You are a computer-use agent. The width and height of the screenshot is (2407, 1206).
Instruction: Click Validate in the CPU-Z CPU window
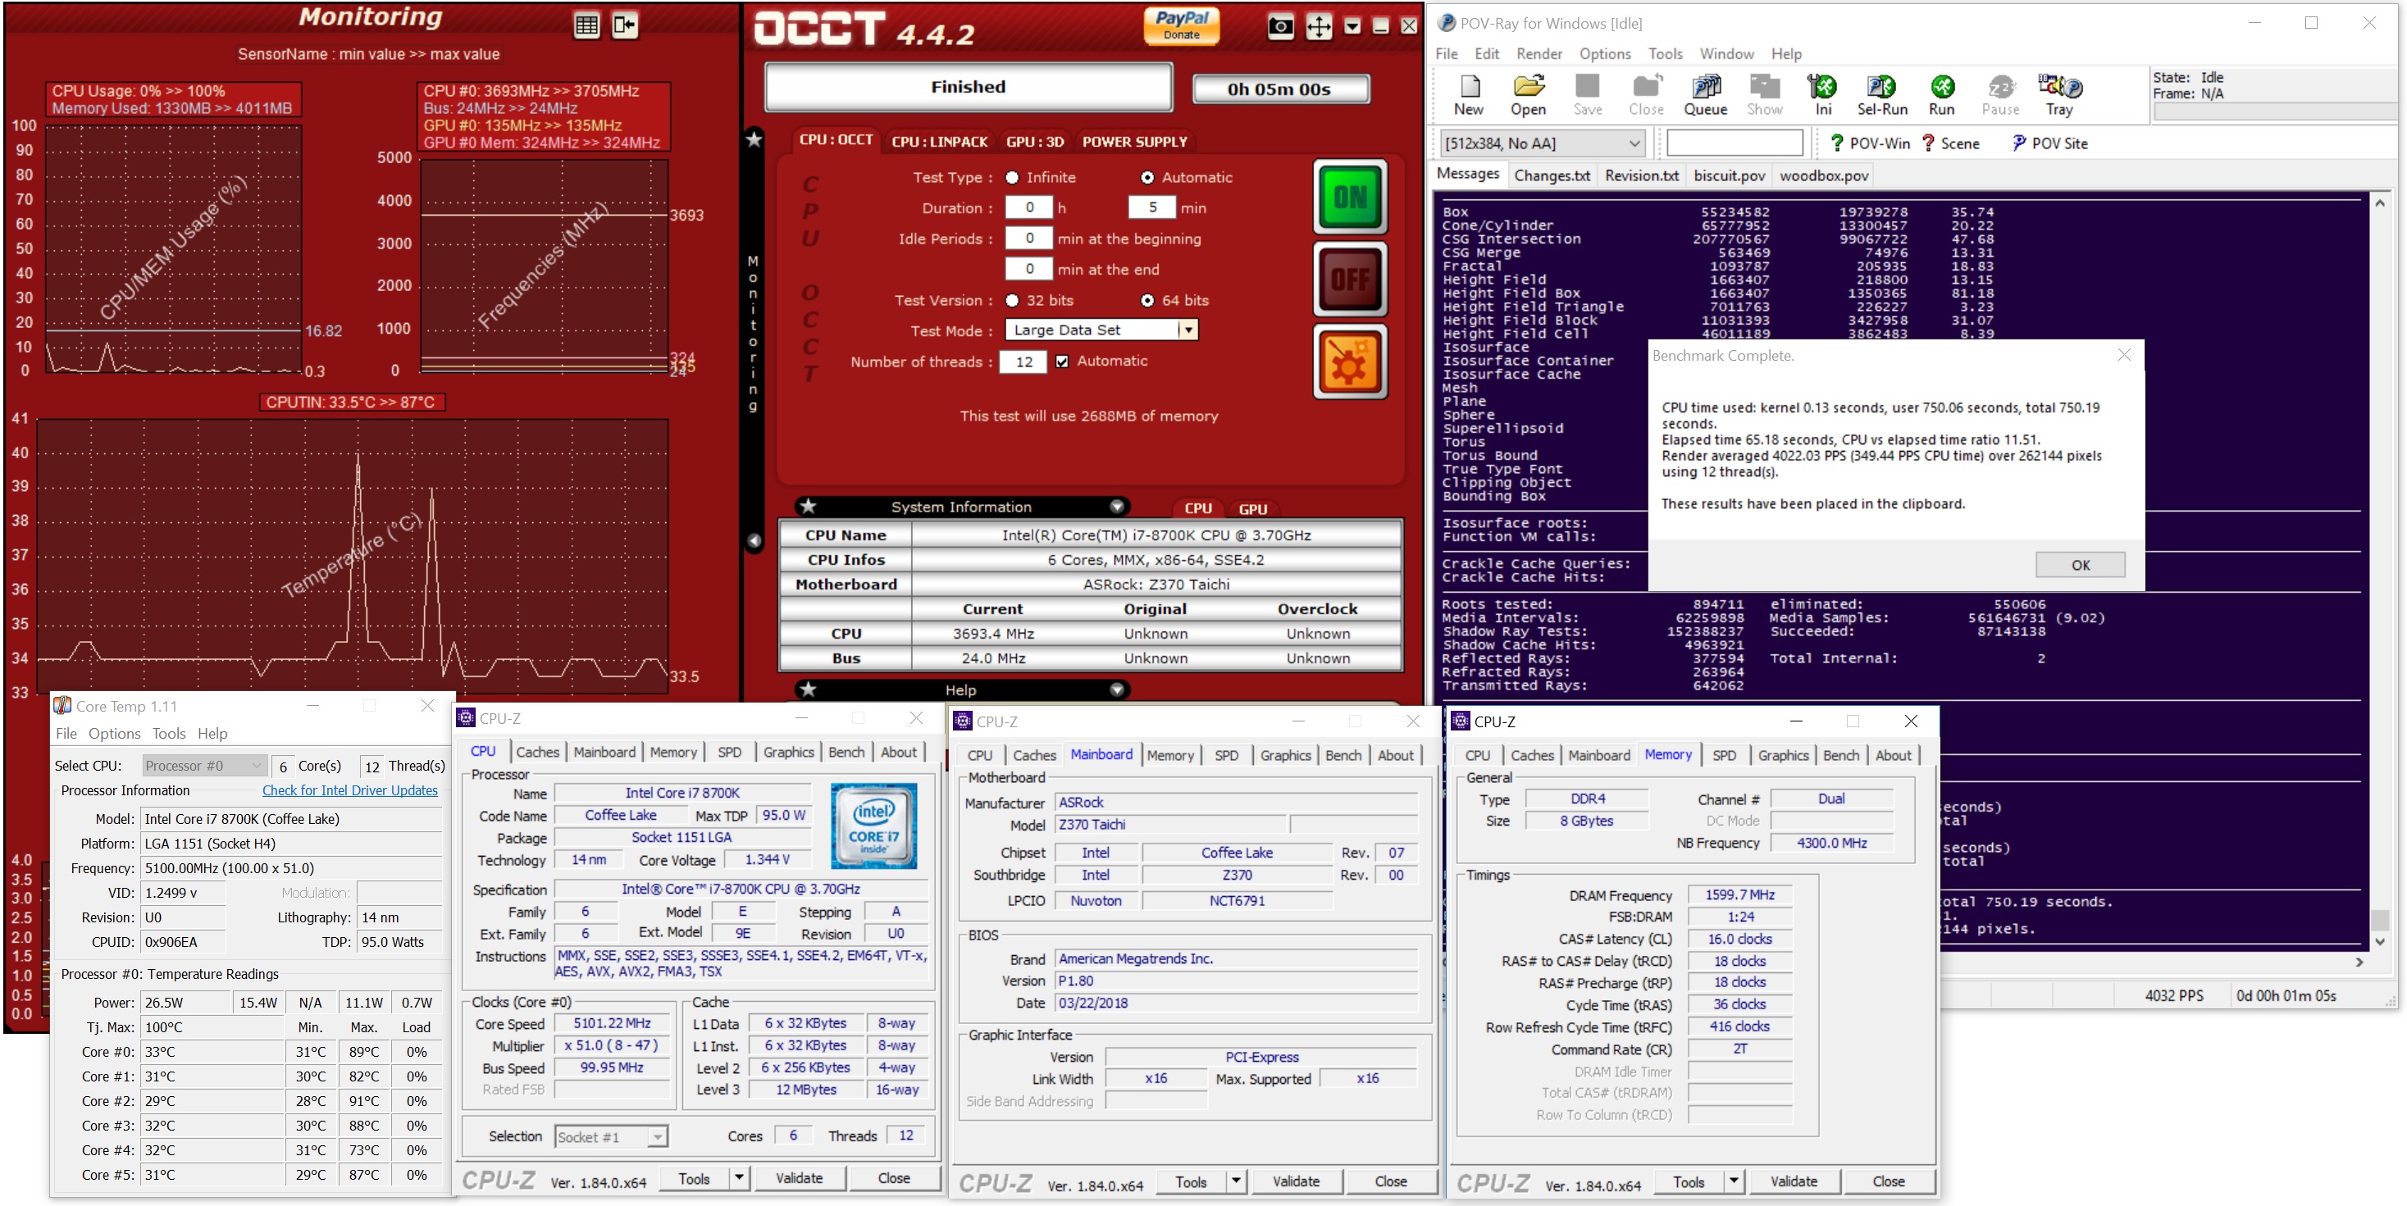point(799,1178)
